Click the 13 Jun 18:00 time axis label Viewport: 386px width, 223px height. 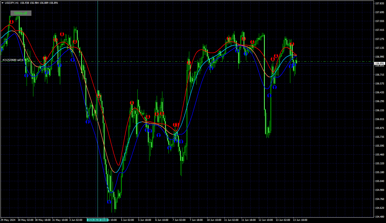click(300, 220)
